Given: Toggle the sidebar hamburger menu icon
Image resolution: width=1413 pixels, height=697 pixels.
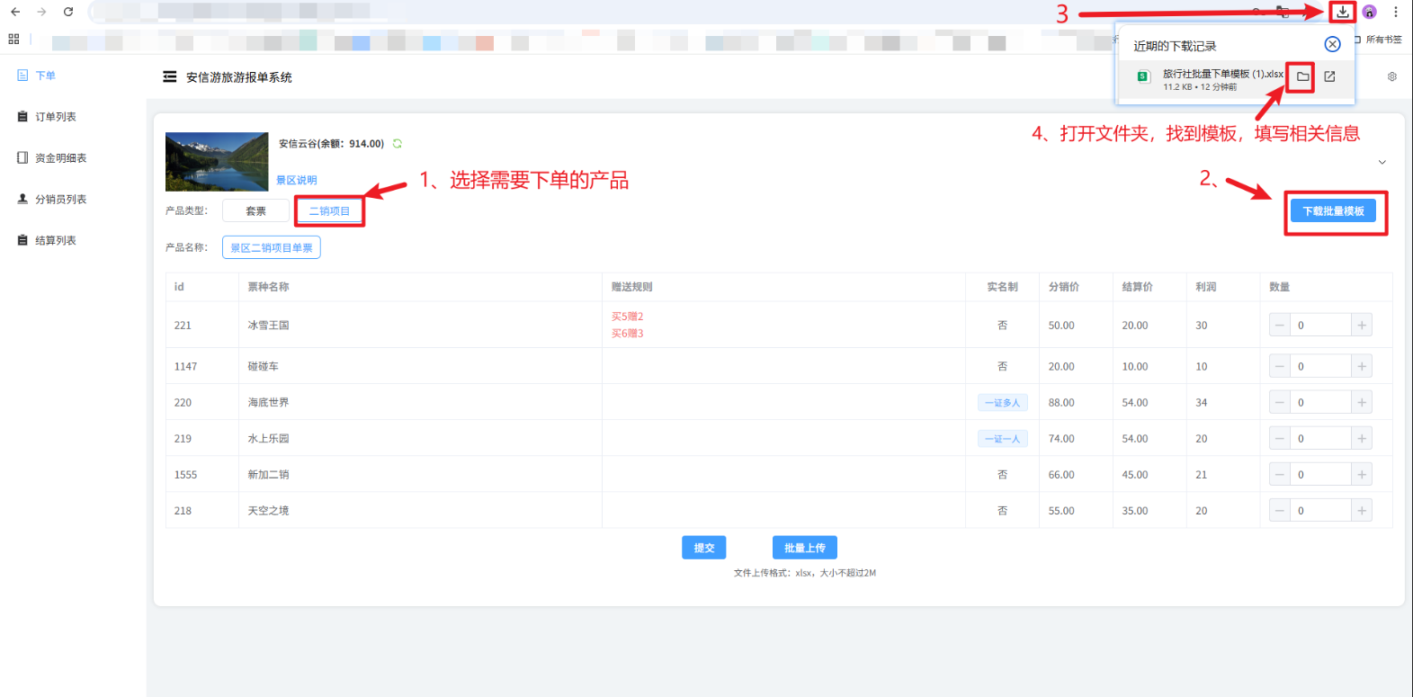Looking at the screenshot, I should (170, 77).
